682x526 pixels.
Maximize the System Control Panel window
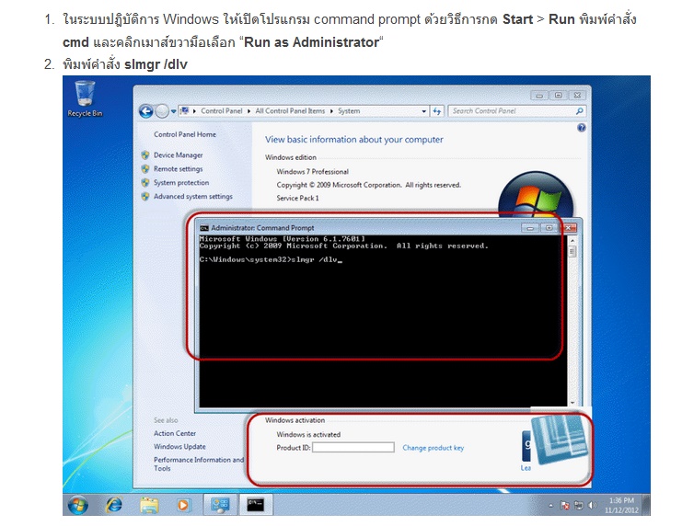(559, 96)
